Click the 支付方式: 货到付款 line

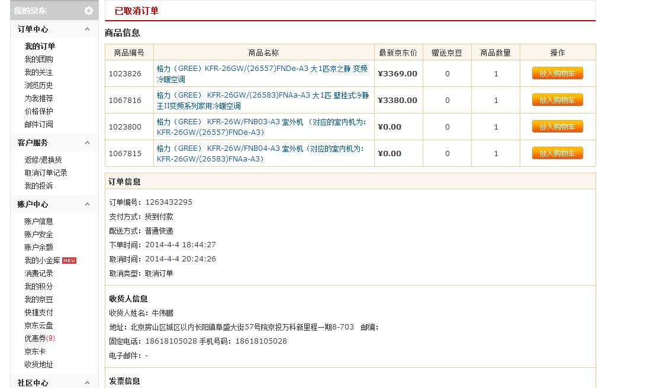[x=141, y=217]
